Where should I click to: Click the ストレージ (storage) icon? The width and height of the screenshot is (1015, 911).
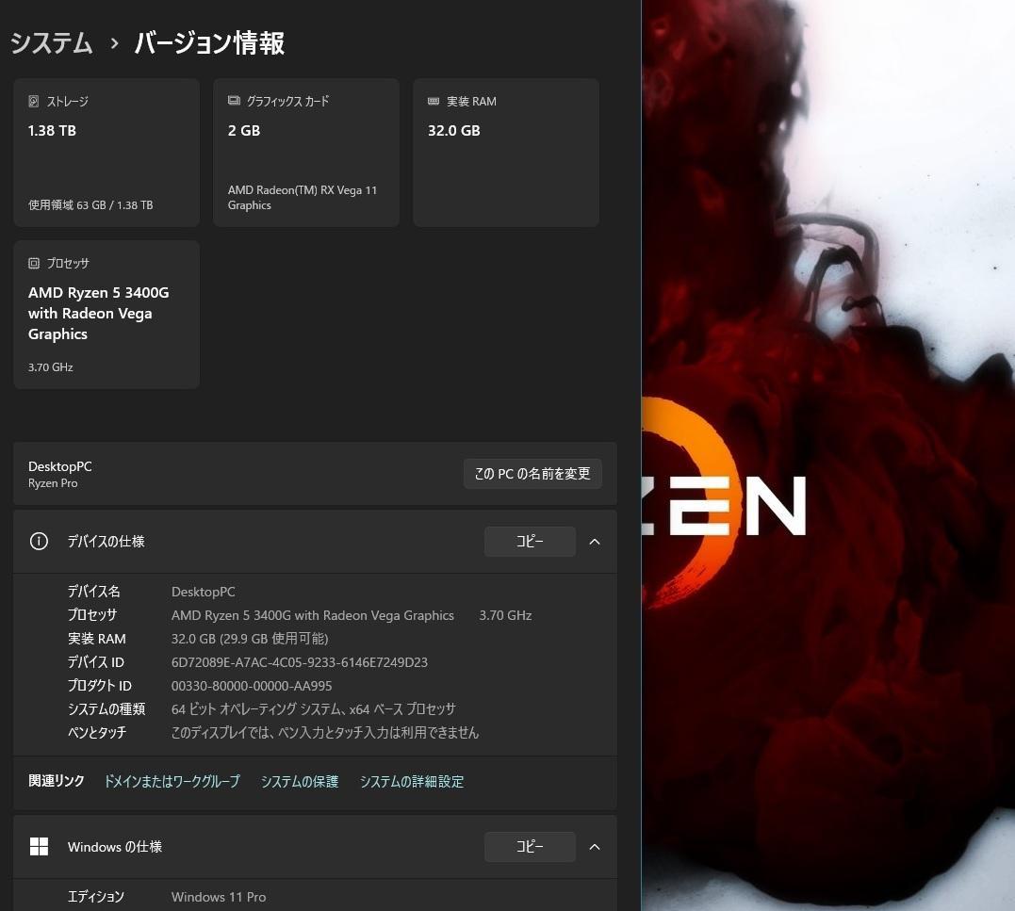33,101
